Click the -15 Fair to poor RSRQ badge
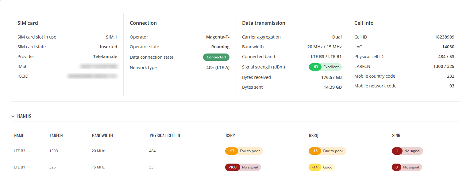The image size is (470, 181). tap(327, 151)
